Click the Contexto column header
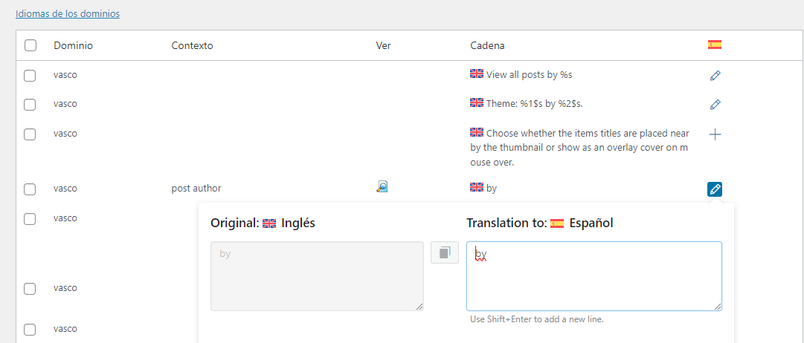The width and height of the screenshot is (804, 343). pos(192,45)
